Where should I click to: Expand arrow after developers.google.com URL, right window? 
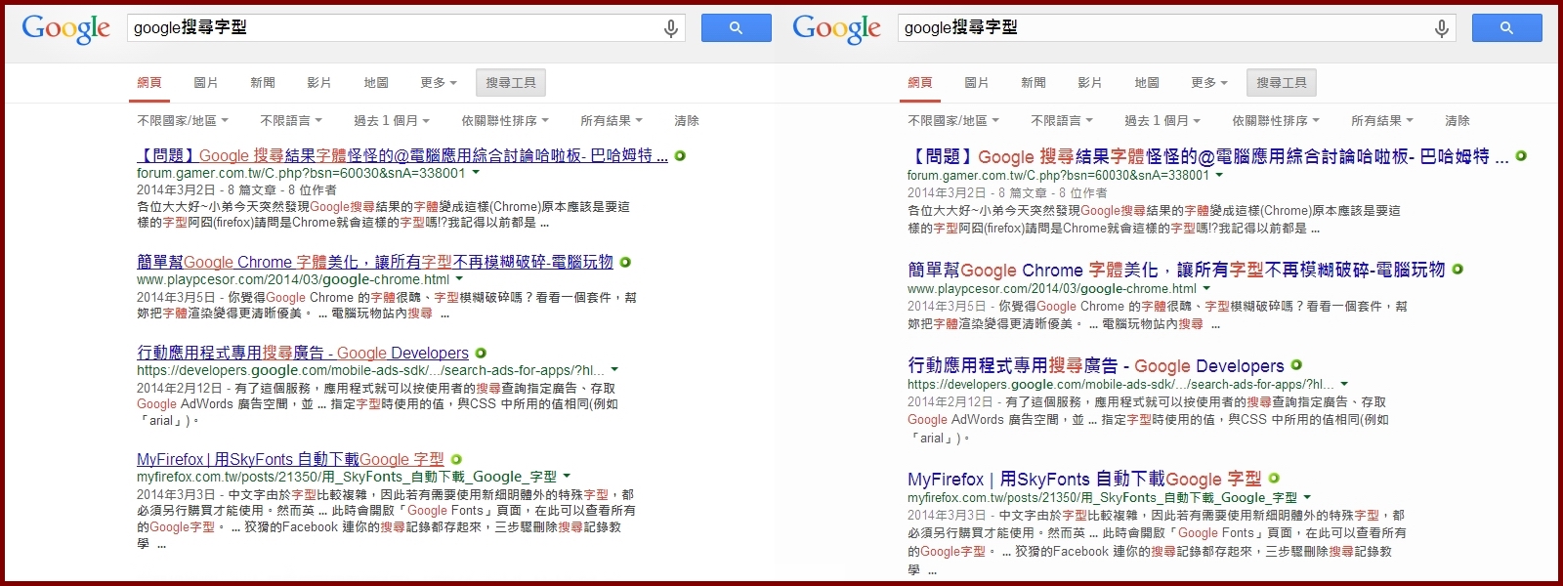(1344, 385)
